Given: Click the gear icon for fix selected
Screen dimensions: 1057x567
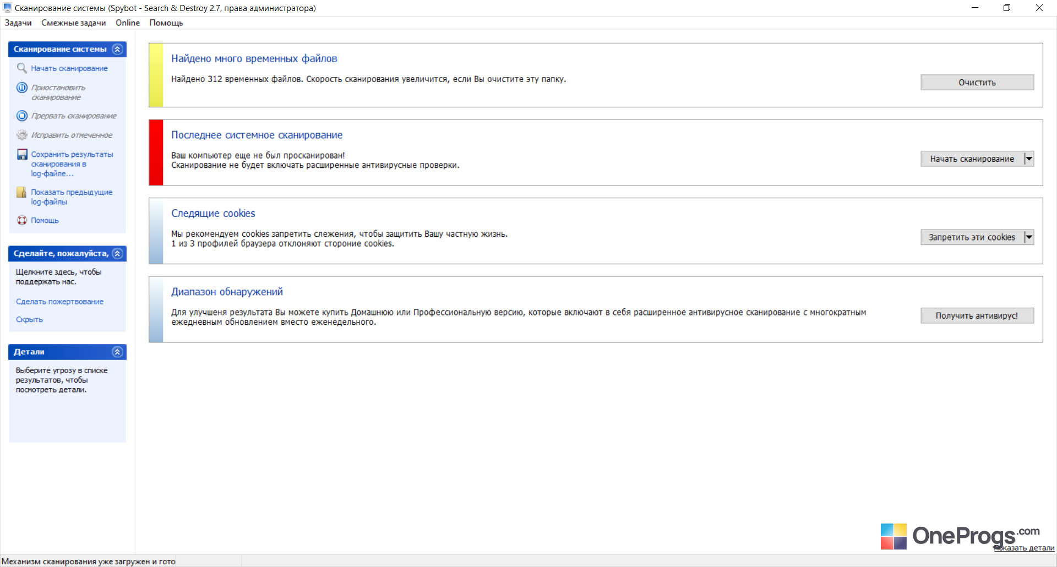Looking at the screenshot, I should (22, 135).
